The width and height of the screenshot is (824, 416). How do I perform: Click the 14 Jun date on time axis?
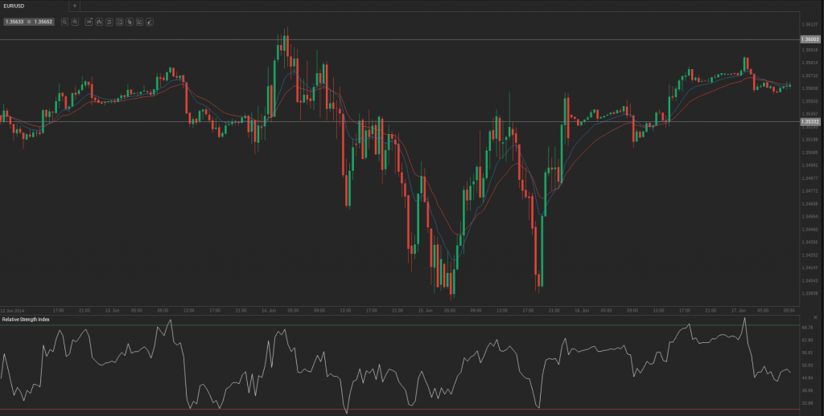[x=269, y=310]
